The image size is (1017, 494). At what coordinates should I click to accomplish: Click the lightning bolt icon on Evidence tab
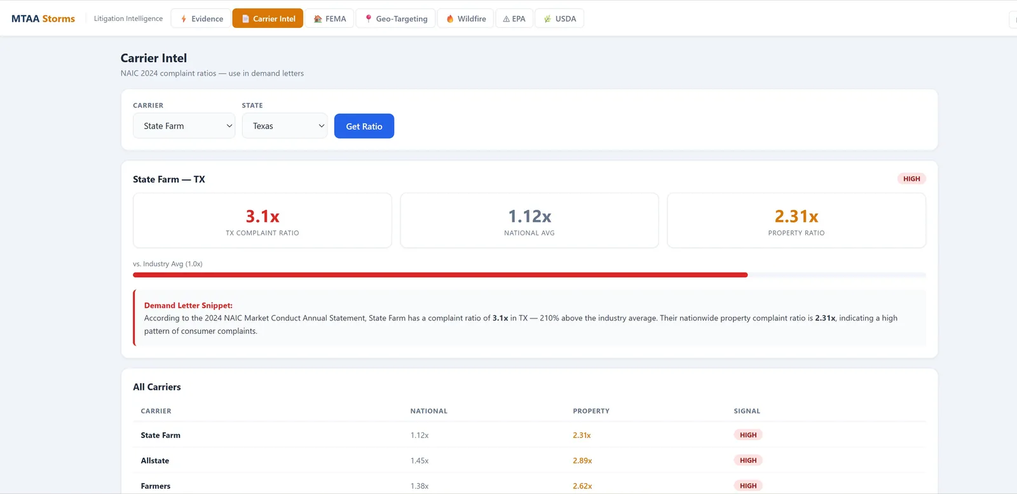[x=184, y=19]
